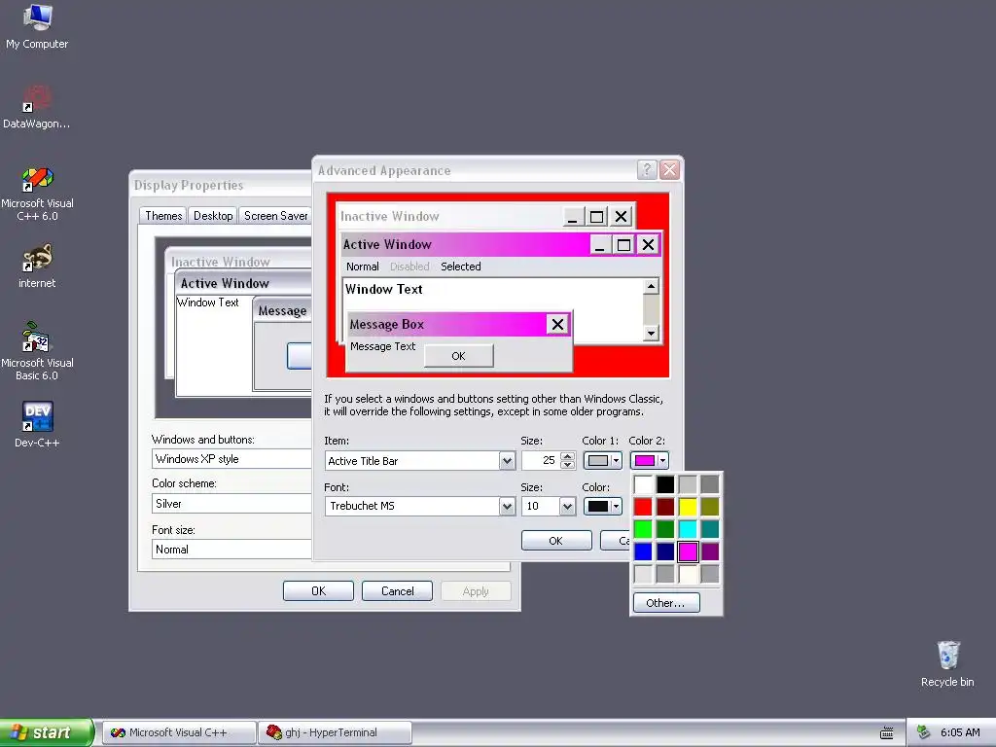Open the Color 1 dropdown

(602, 460)
